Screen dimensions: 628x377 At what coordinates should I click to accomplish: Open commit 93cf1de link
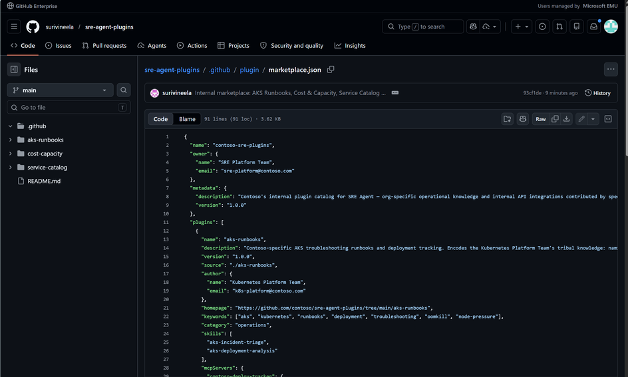pos(532,93)
